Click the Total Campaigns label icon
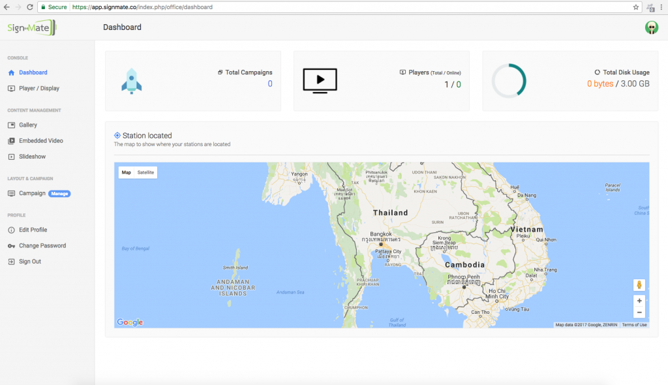This screenshot has height=385, width=668. click(220, 72)
